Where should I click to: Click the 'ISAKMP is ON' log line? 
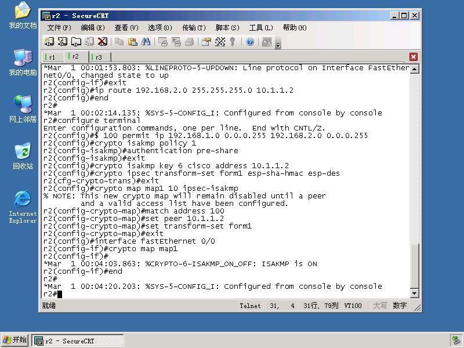click(x=180, y=264)
